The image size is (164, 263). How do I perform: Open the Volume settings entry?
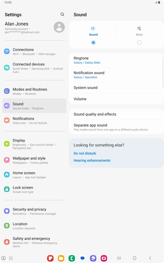click(116, 99)
